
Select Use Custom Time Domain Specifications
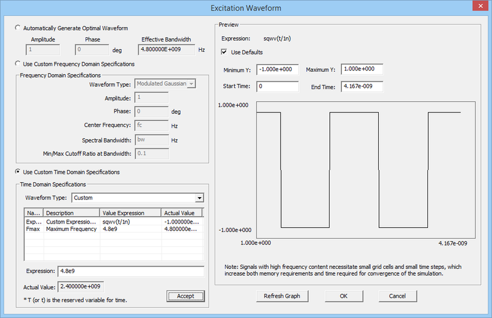point(17,172)
